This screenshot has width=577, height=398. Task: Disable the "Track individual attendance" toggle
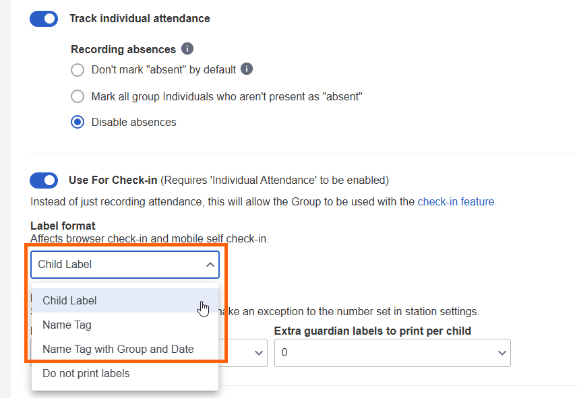coord(43,18)
